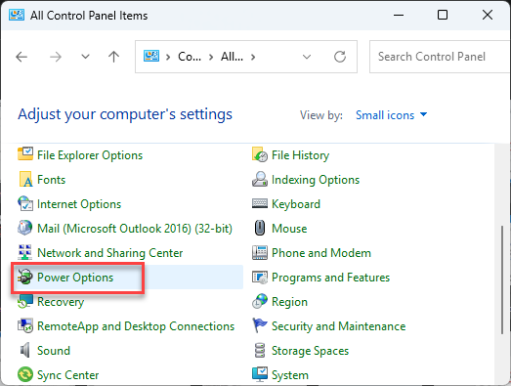
Task: Open the Storage Spaces icon
Action: (260, 350)
